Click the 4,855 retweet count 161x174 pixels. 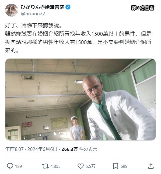(x=55, y=166)
